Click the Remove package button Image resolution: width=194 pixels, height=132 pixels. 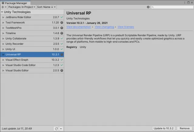(x=185, y=128)
